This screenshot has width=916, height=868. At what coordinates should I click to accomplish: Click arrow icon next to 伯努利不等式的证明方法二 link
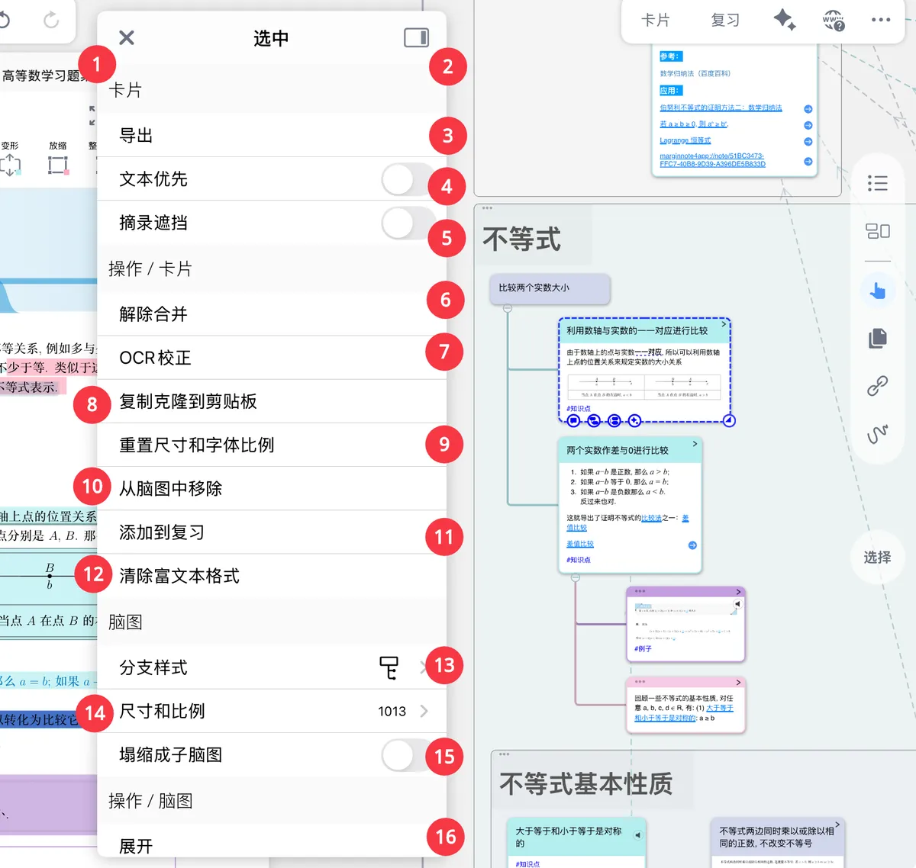(808, 109)
